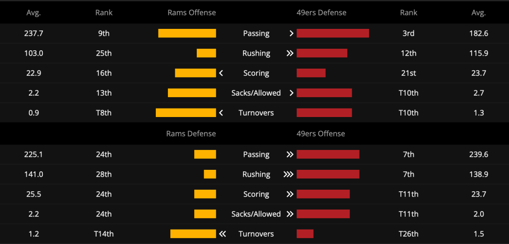The height and width of the screenshot is (244, 509).
Task: Select the Rams Offense column header
Action: 192,12
